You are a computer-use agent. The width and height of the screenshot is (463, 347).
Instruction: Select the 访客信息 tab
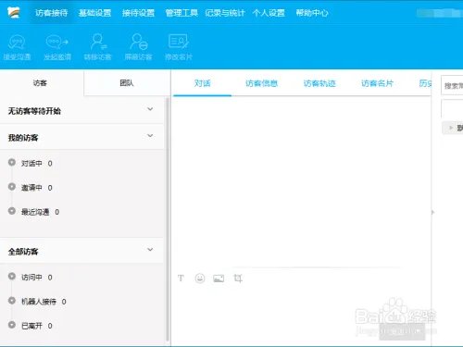pos(261,83)
